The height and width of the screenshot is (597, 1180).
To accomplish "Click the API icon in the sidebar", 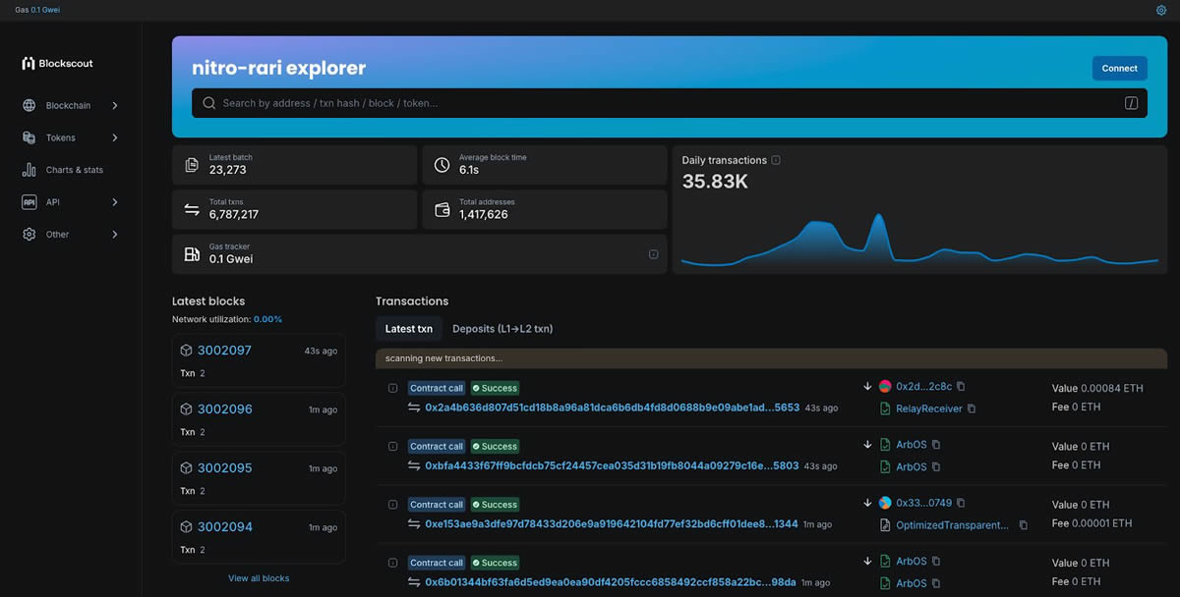I will coord(28,201).
